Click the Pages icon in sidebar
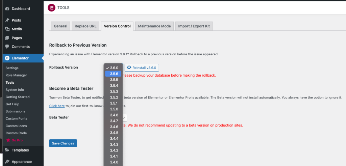 [x=7, y=38]
